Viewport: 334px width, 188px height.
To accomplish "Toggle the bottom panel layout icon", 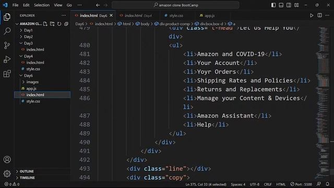I will click(x=281, y=5).
